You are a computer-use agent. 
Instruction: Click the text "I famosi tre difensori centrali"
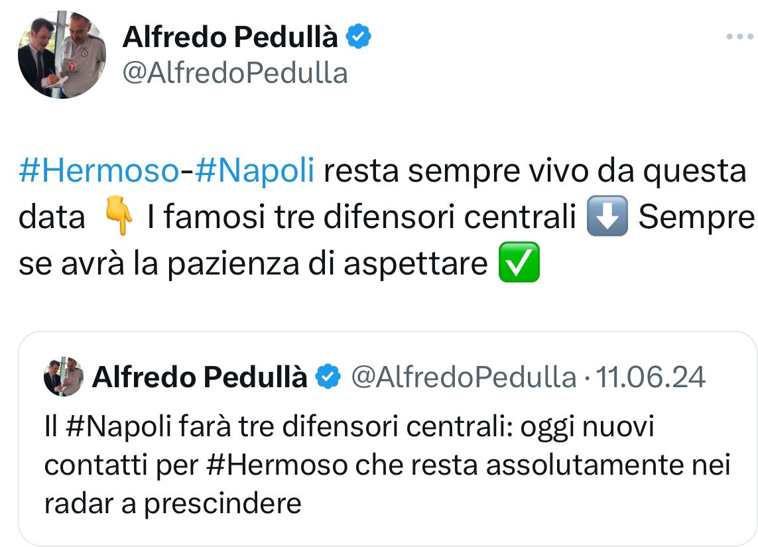[361, 218]
